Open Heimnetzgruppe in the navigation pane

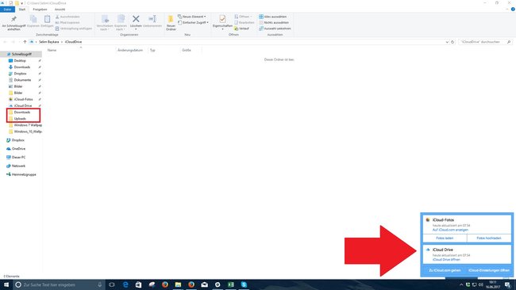click(x=24, y=174)
